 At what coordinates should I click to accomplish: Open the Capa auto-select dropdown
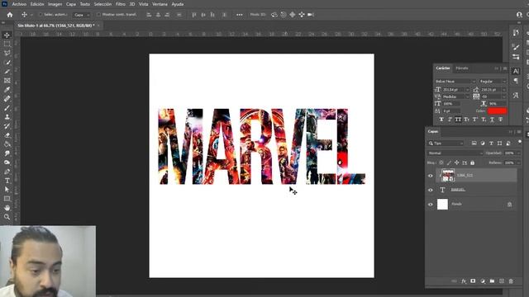coord(82,15)
